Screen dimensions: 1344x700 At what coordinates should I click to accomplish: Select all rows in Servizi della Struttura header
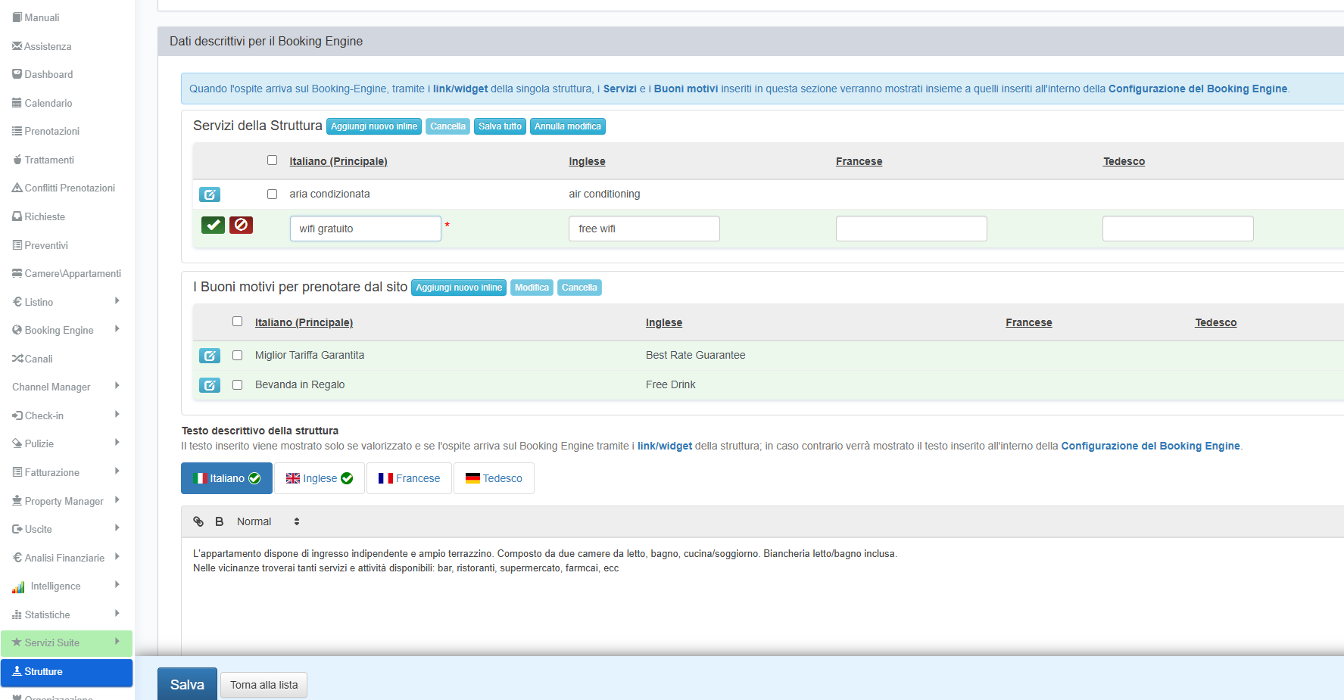click(272, 160)
